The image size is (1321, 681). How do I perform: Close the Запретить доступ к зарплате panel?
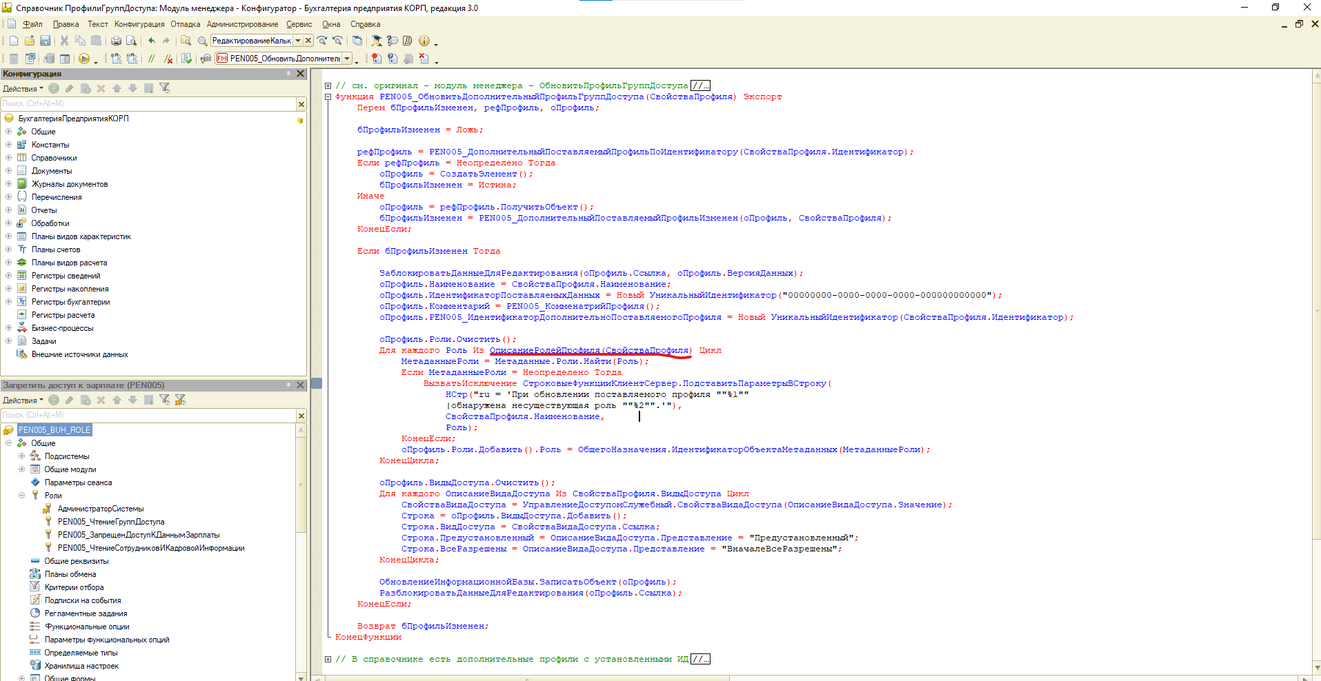pyautogui.click(x=300, y=385)
